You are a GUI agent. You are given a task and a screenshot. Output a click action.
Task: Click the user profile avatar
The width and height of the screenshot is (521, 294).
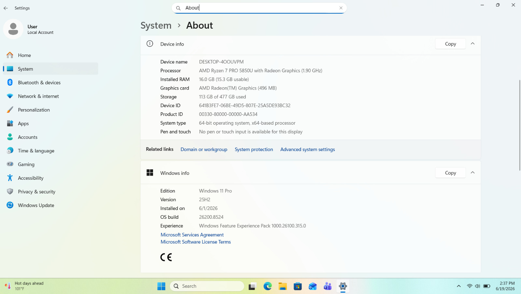coord(13,29)
